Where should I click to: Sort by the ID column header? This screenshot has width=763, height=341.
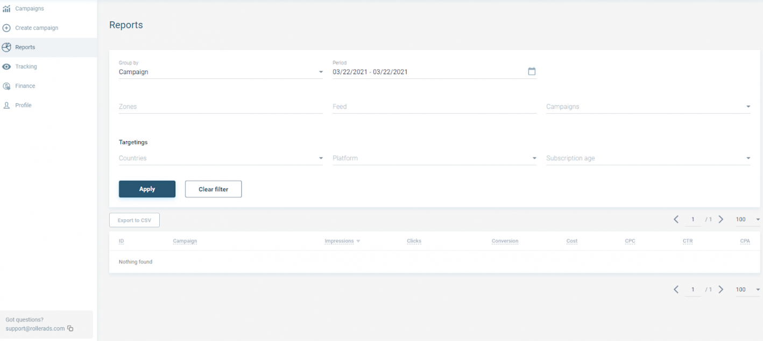point(121,241)
